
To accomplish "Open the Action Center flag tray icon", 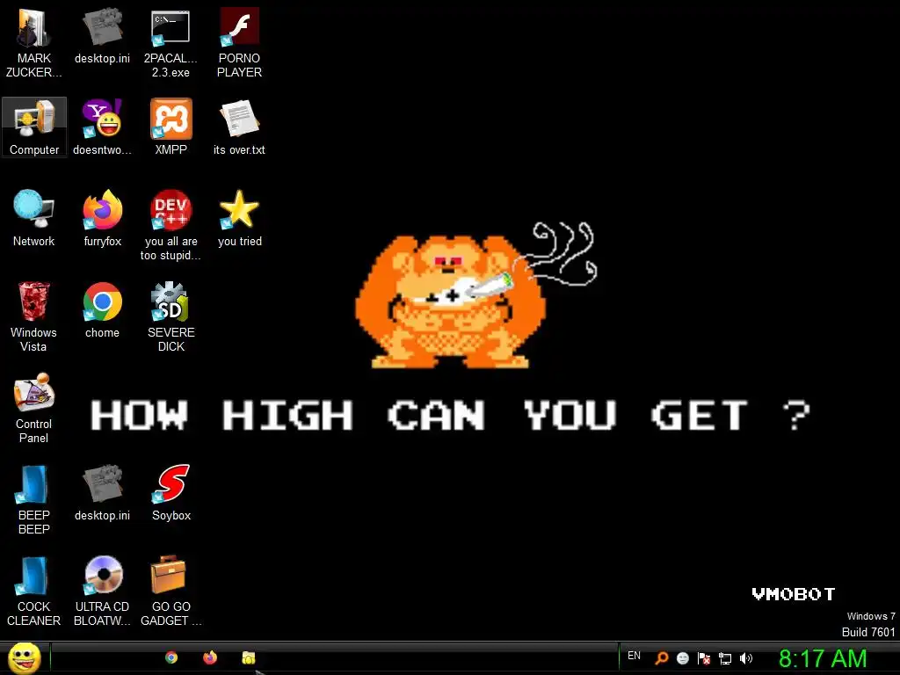I will tap(704, 658).
